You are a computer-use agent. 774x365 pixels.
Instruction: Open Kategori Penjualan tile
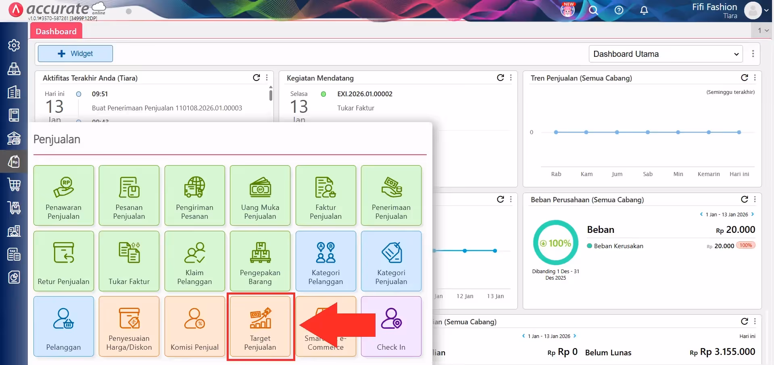[391, 261]
